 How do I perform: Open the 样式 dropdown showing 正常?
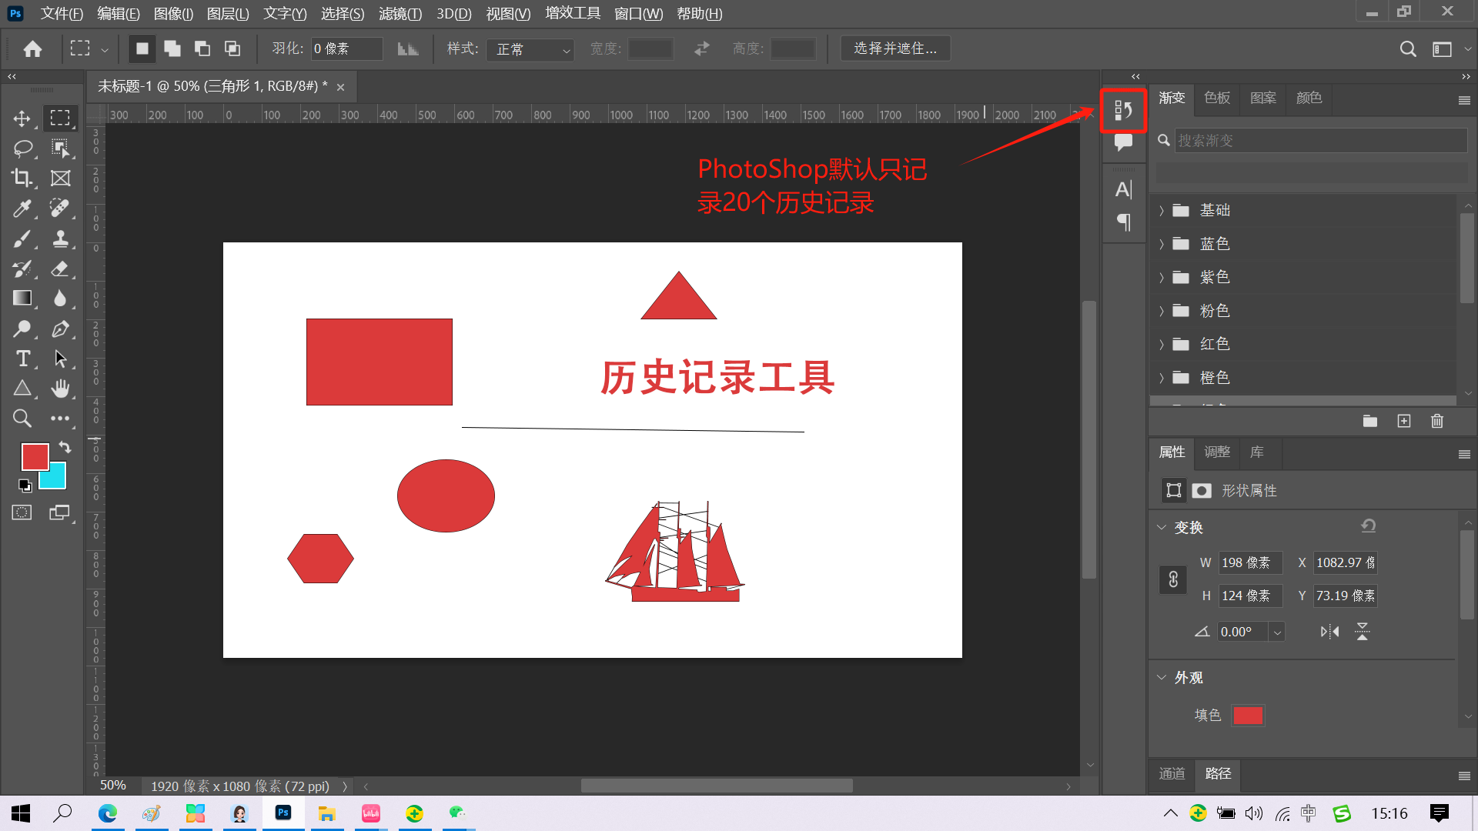point(532,49)
